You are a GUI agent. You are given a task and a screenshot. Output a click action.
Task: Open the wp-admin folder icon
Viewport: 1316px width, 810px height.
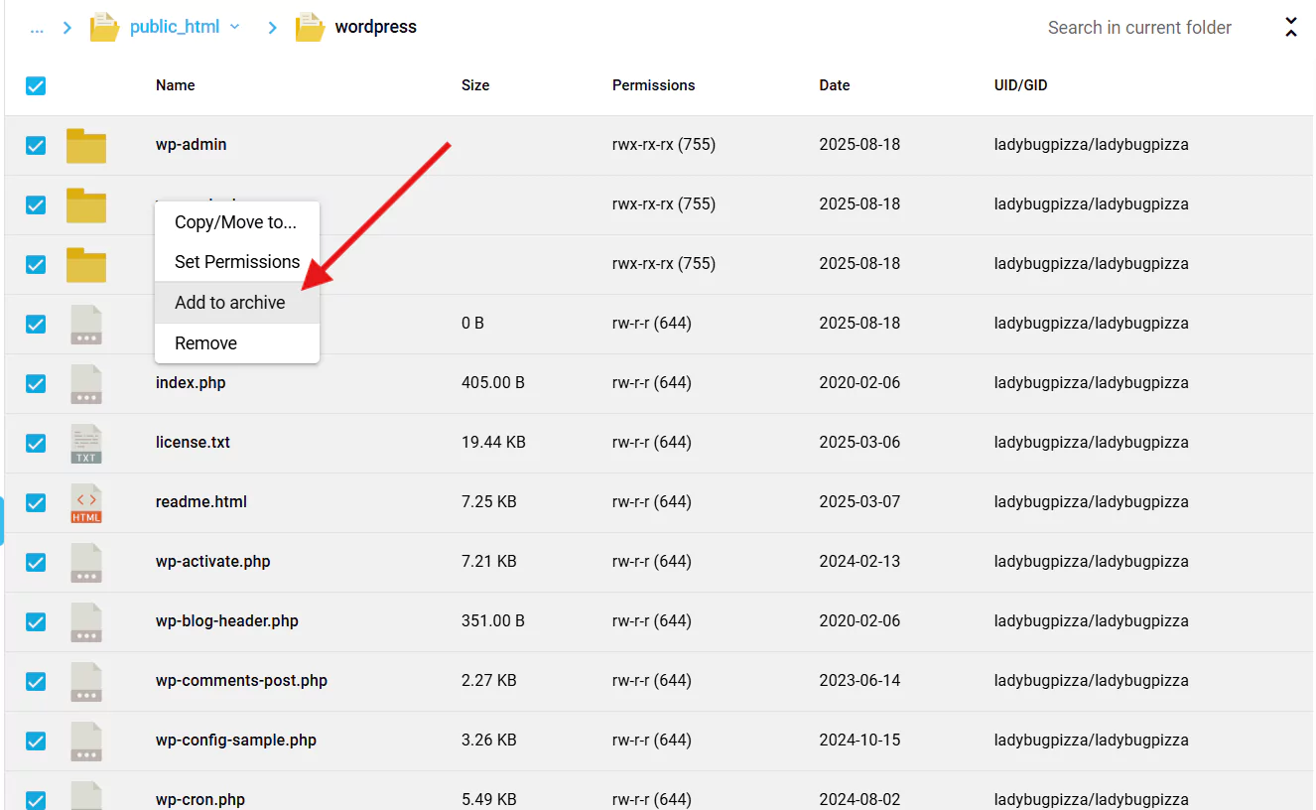(86, 145)
